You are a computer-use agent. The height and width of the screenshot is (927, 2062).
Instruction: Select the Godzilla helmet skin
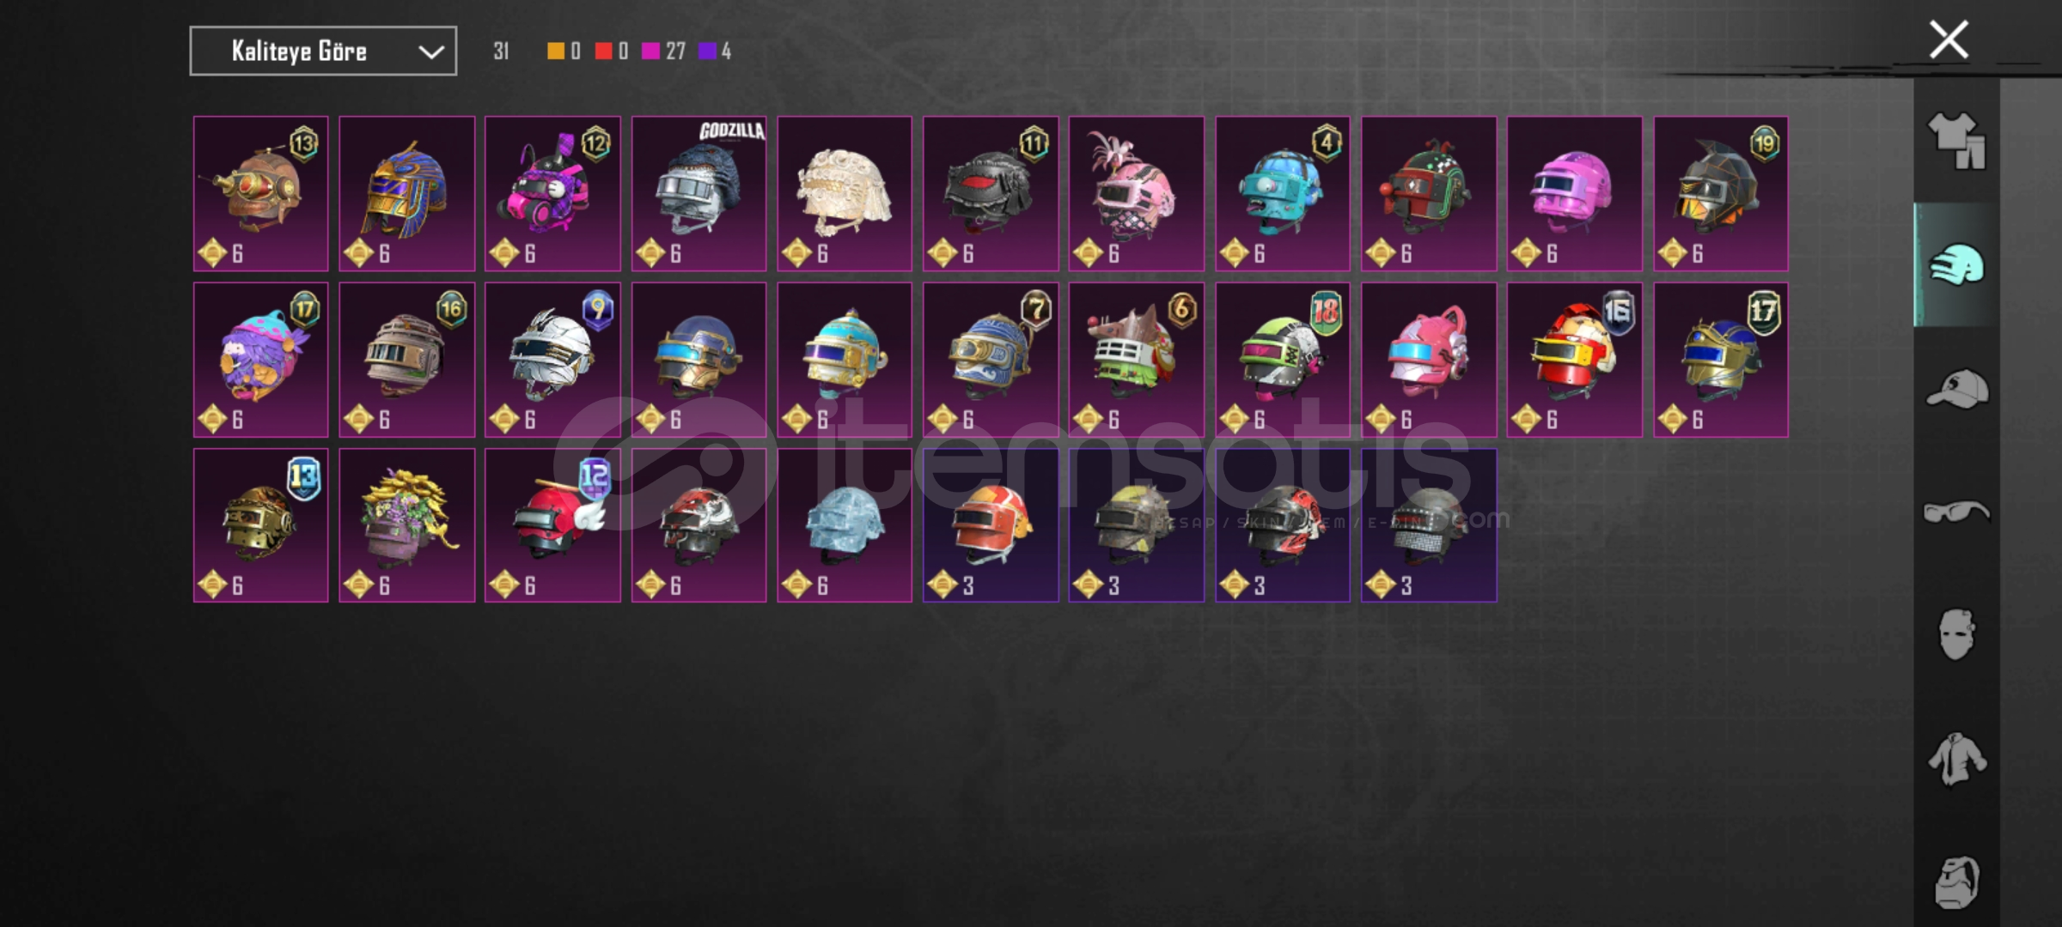coord(699,194)
